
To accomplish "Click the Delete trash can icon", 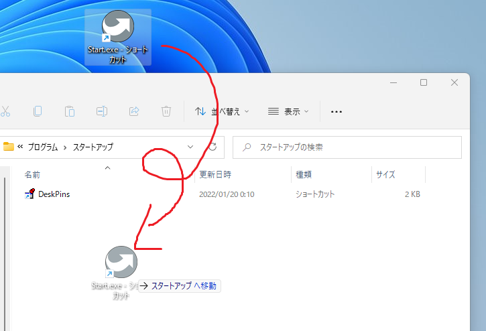I will 166,111.
